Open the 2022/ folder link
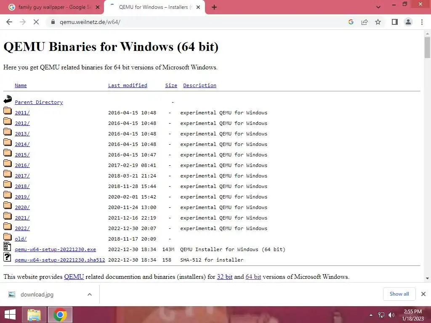Viewport: 431px width, 323px height. tap(22, 228)
